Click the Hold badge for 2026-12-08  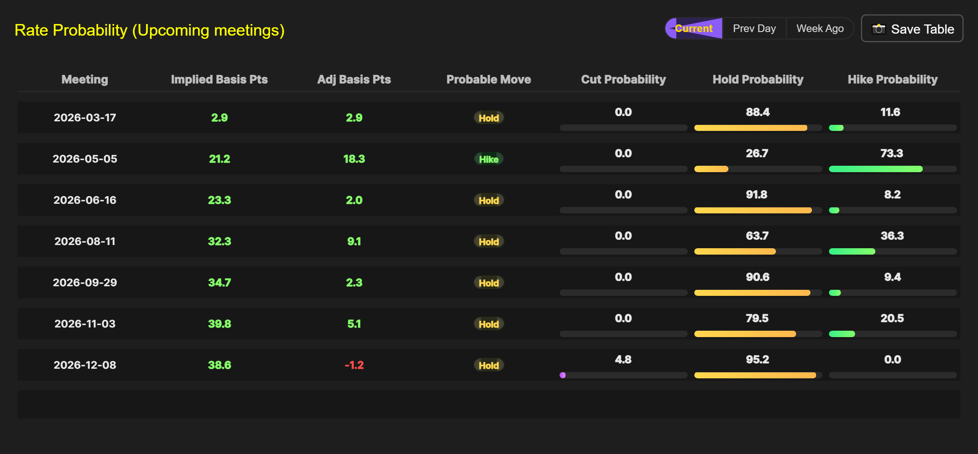click(x=489, y=365)
